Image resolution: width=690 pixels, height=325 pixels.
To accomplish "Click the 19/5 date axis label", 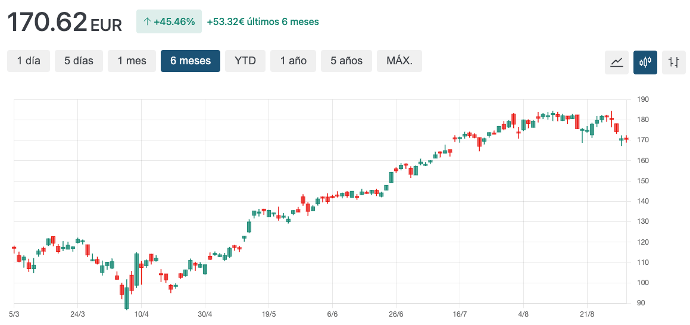I will point(268,314).
